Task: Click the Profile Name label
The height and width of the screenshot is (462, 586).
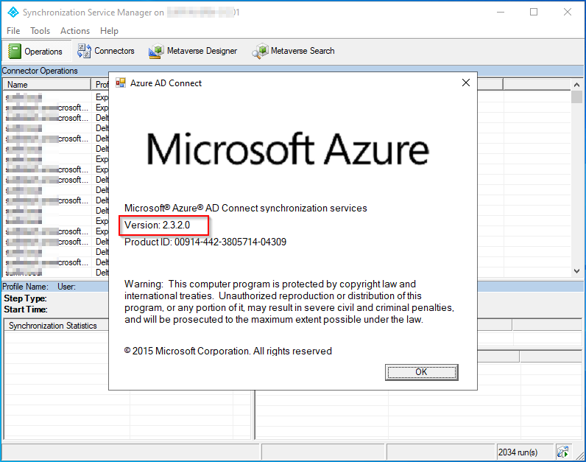Action: pyautogui.click(x=26, y=287)
